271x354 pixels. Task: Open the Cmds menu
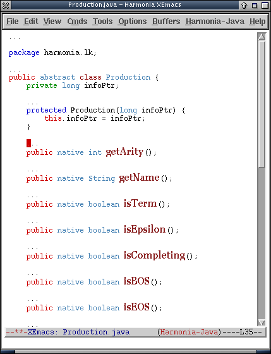pos(77,21)
